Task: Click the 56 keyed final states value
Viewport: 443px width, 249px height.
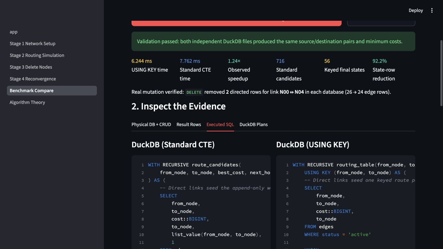Action: pyautogui.click(x=327, y=61)
